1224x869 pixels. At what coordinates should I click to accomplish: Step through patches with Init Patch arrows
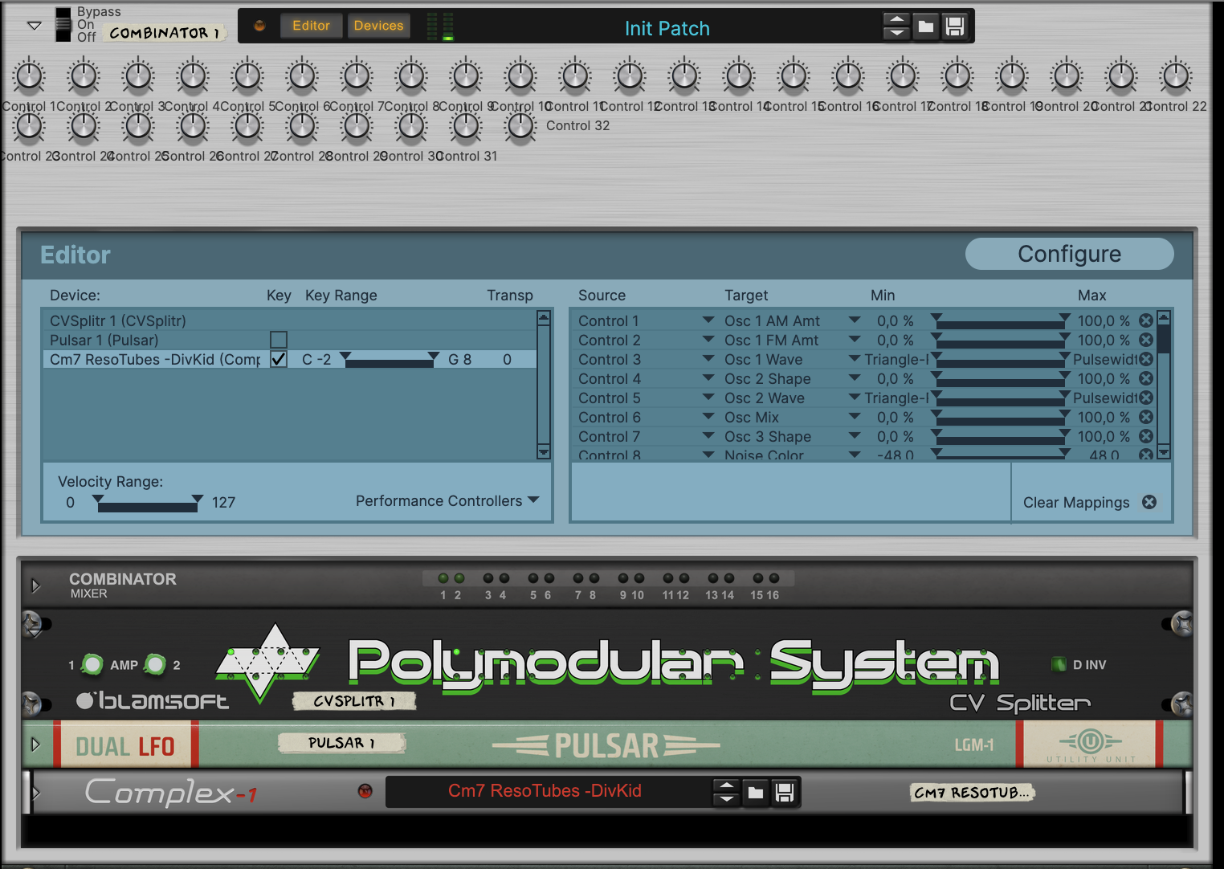coord(896,27)
